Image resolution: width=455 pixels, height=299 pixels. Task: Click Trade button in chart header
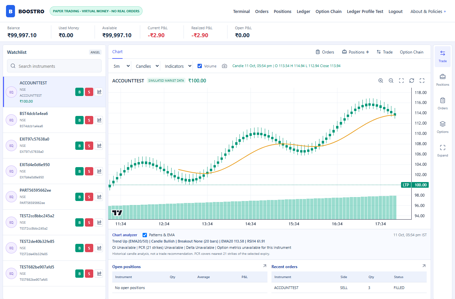point(384,52)
